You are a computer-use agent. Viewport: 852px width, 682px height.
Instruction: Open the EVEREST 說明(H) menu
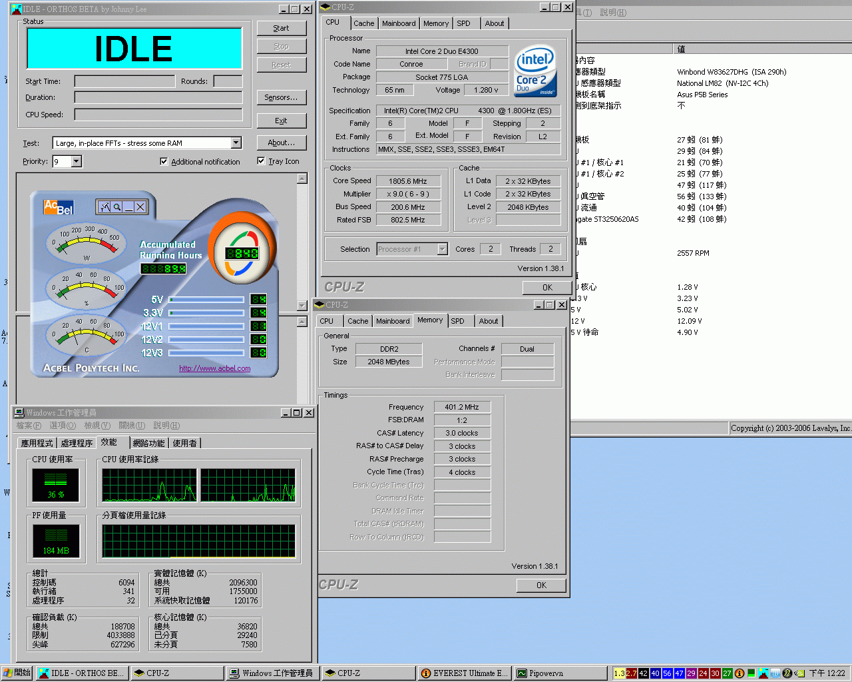pyautogui.click(x=613, y=13)
